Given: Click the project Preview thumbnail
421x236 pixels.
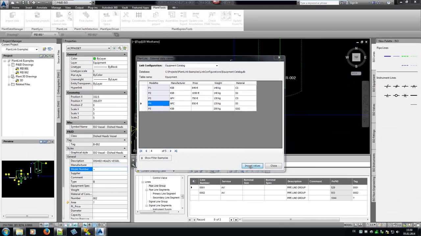Looking at the screenshot, I should click(28, 179).
